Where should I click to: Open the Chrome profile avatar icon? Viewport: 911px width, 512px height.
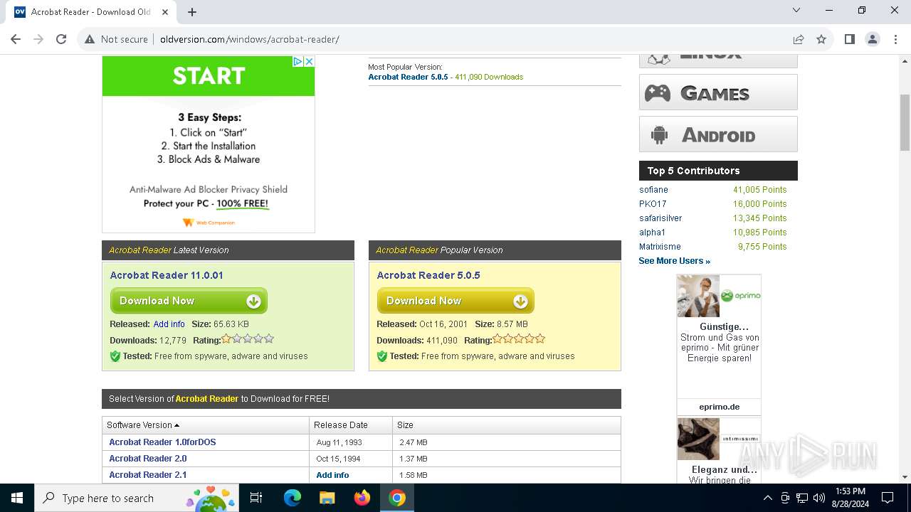873,39
